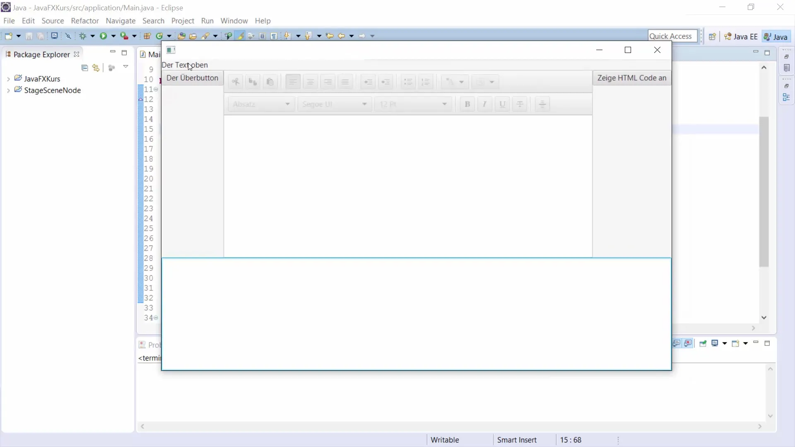
Task: Click the Next Annotation arrow icon
Action: tap(287, 36)
